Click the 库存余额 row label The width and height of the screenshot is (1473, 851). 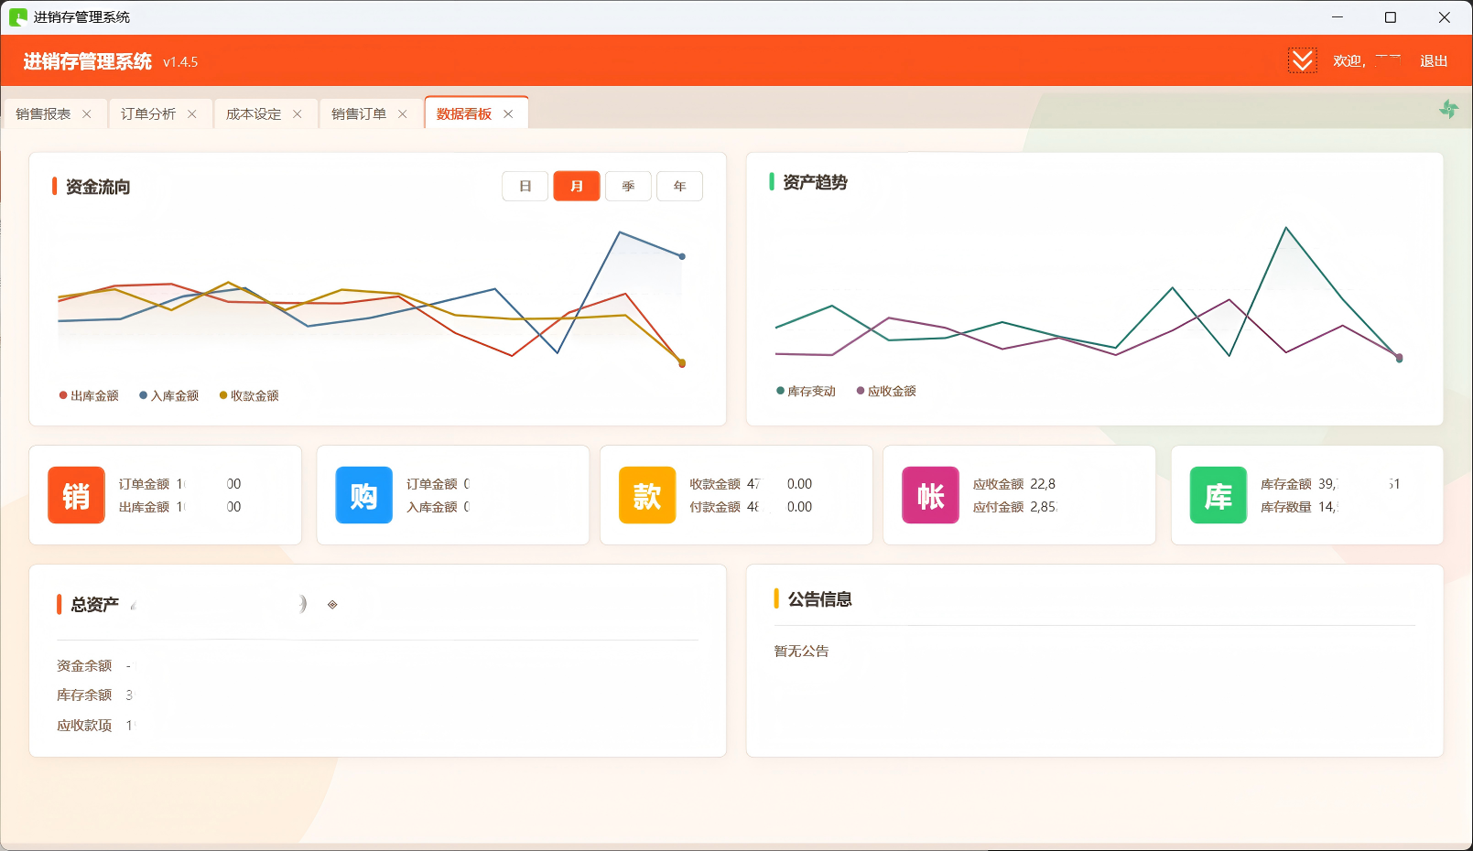pyautogui.click(x=84, y=695)
